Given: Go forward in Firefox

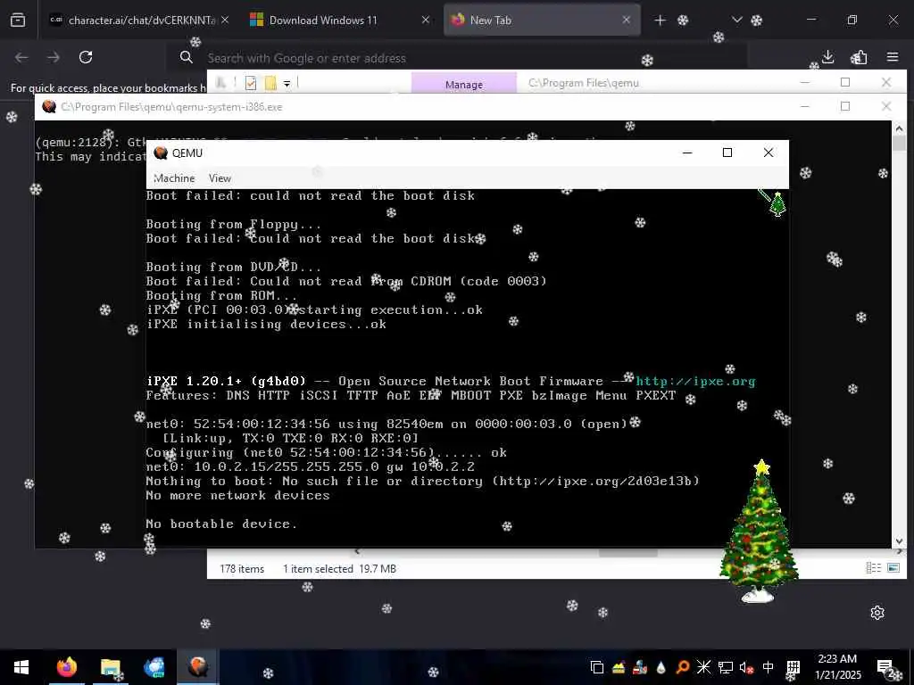Looking at the screenshot, I should click(54, 57).
